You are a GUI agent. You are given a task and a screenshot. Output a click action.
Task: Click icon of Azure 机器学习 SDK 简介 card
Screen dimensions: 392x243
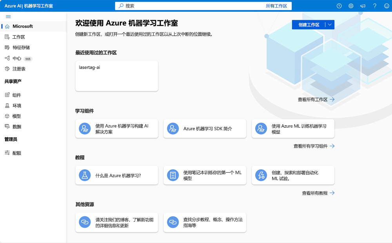tap(173, 129)
